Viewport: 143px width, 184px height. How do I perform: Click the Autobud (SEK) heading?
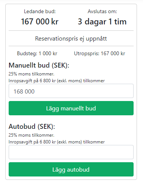coord(32,127)
